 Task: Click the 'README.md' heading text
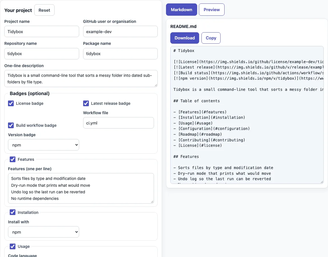183,26
